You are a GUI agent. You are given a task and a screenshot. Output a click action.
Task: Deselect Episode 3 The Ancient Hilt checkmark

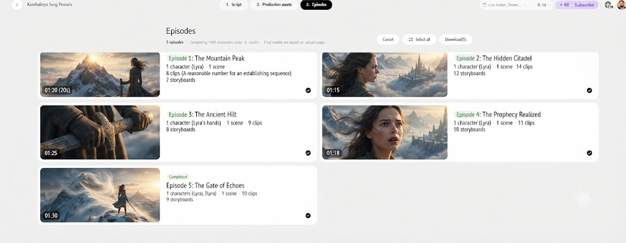[308, 153]
